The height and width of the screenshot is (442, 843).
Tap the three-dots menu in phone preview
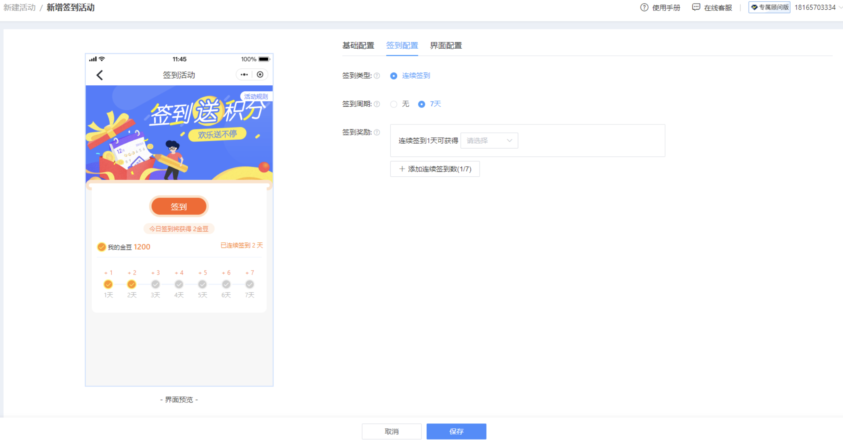[x=244, y=74]
